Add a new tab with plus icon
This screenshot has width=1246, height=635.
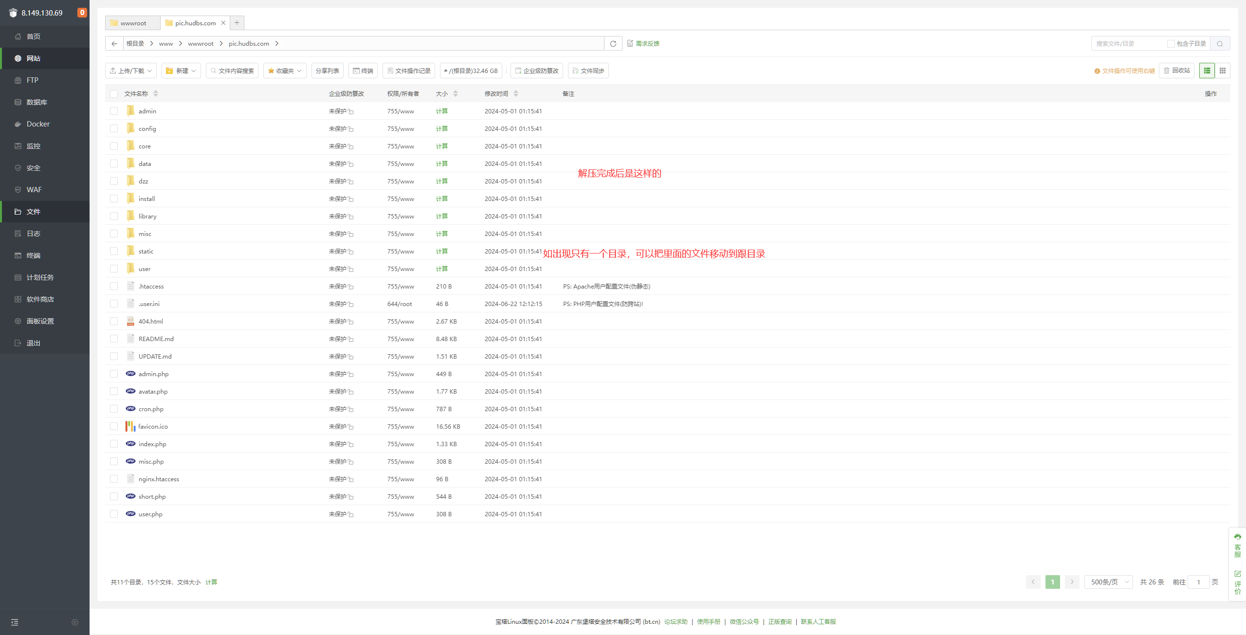click(237, 23)
